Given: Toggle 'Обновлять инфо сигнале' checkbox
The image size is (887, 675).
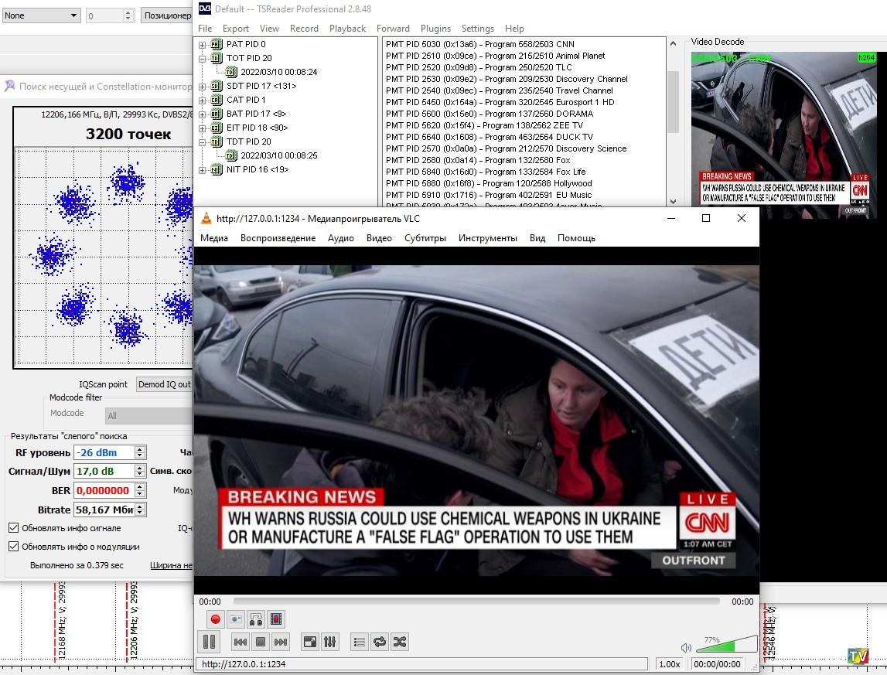Looking at the screenshot, I should [14, 528].
